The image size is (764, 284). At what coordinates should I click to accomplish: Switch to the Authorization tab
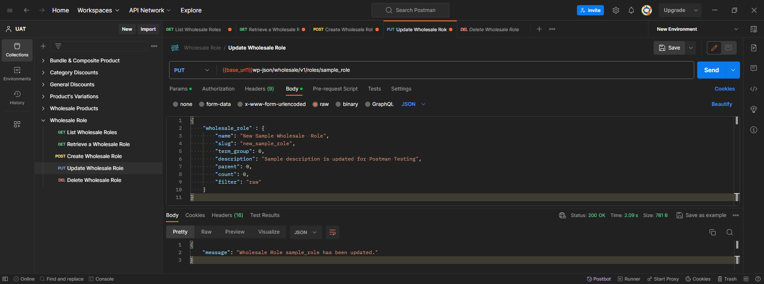(218, 89)
